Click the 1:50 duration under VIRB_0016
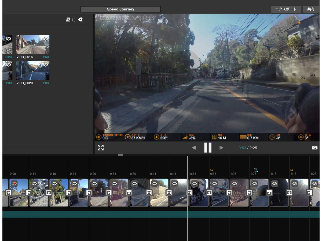322x241 pixels. [46, 57]
